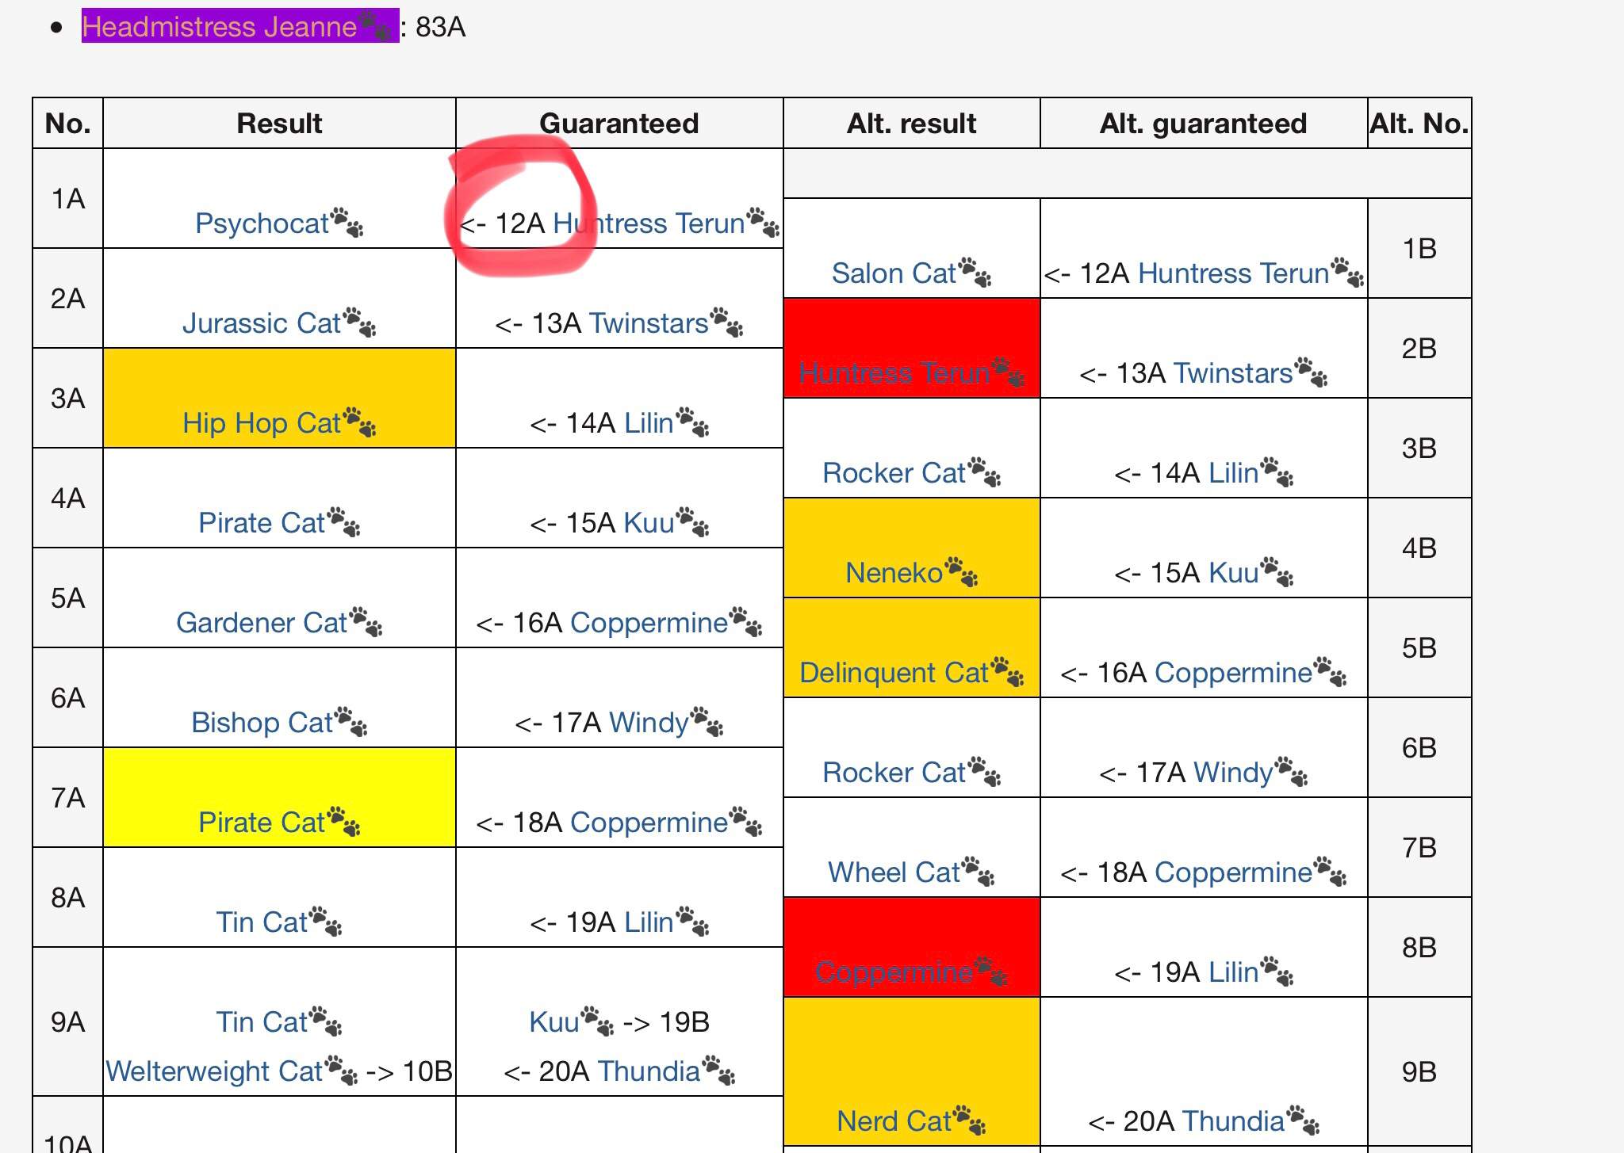Click paw icon next to Neneko

[x=961, y=572]
